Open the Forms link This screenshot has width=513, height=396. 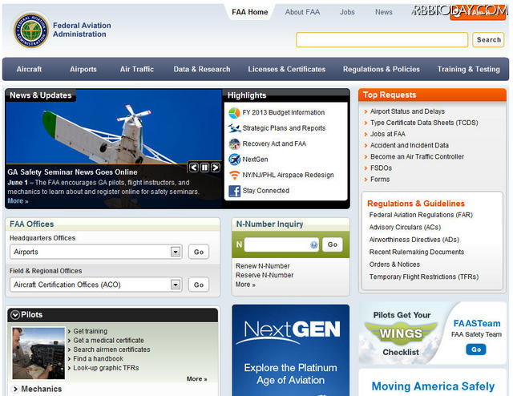pyautogui.click(x=380, y=180)
